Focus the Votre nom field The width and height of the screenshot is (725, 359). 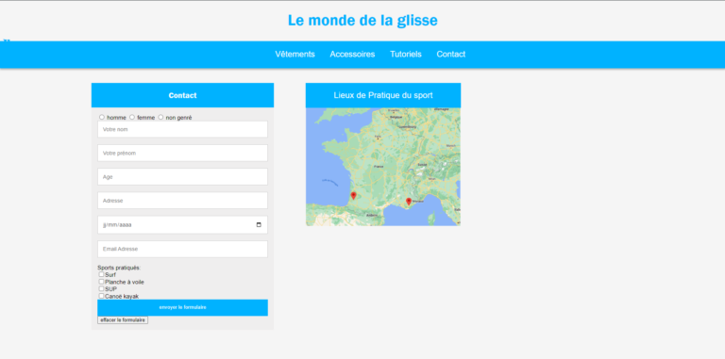pos(182,129)
